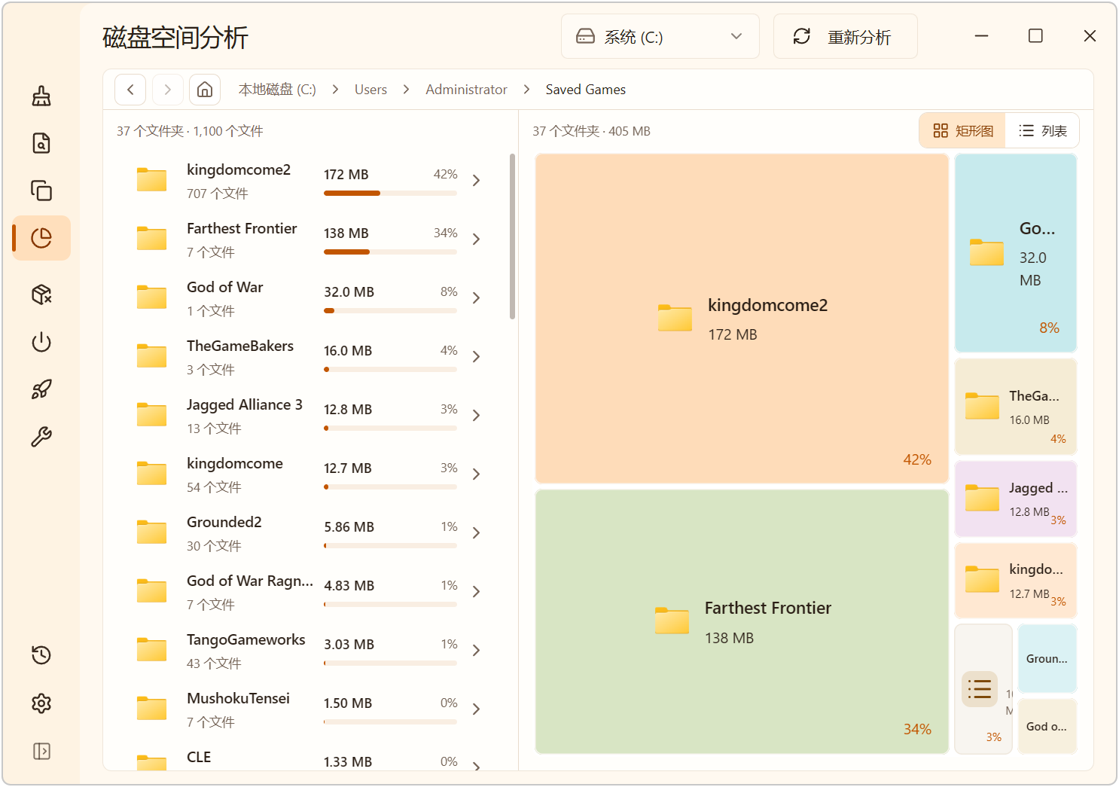The width and height of the screenshot is (1119, 787).
Task: Click Farthest Frontier 34% usage bar
Action: pyautogui.click(x=390, y=252)
